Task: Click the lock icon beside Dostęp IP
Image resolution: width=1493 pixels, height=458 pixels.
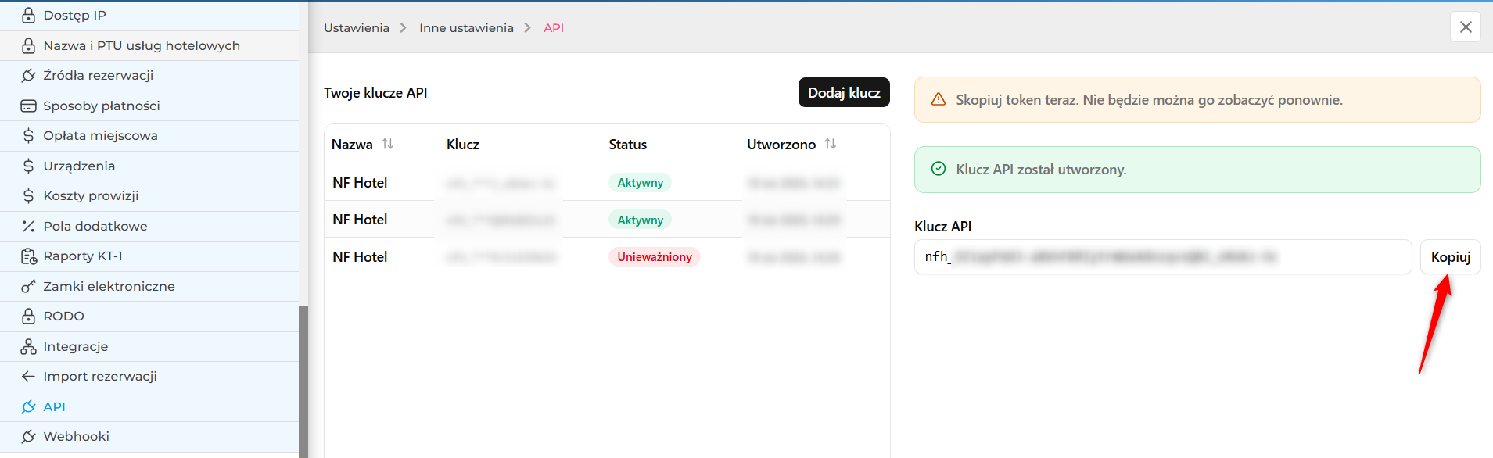Action: pyautogui.click(x=28, y=16)
